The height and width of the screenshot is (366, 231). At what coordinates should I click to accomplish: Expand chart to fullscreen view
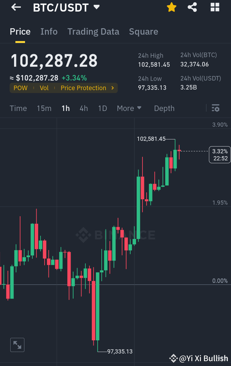pos(17,345)
